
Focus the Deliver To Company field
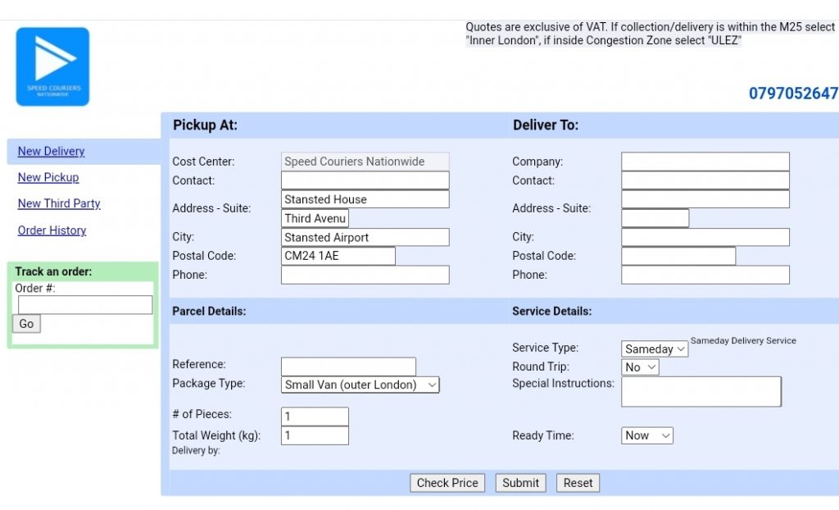coord(705,162)
